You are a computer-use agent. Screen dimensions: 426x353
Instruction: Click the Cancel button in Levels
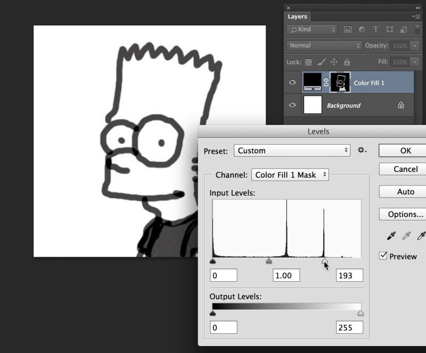403,169
